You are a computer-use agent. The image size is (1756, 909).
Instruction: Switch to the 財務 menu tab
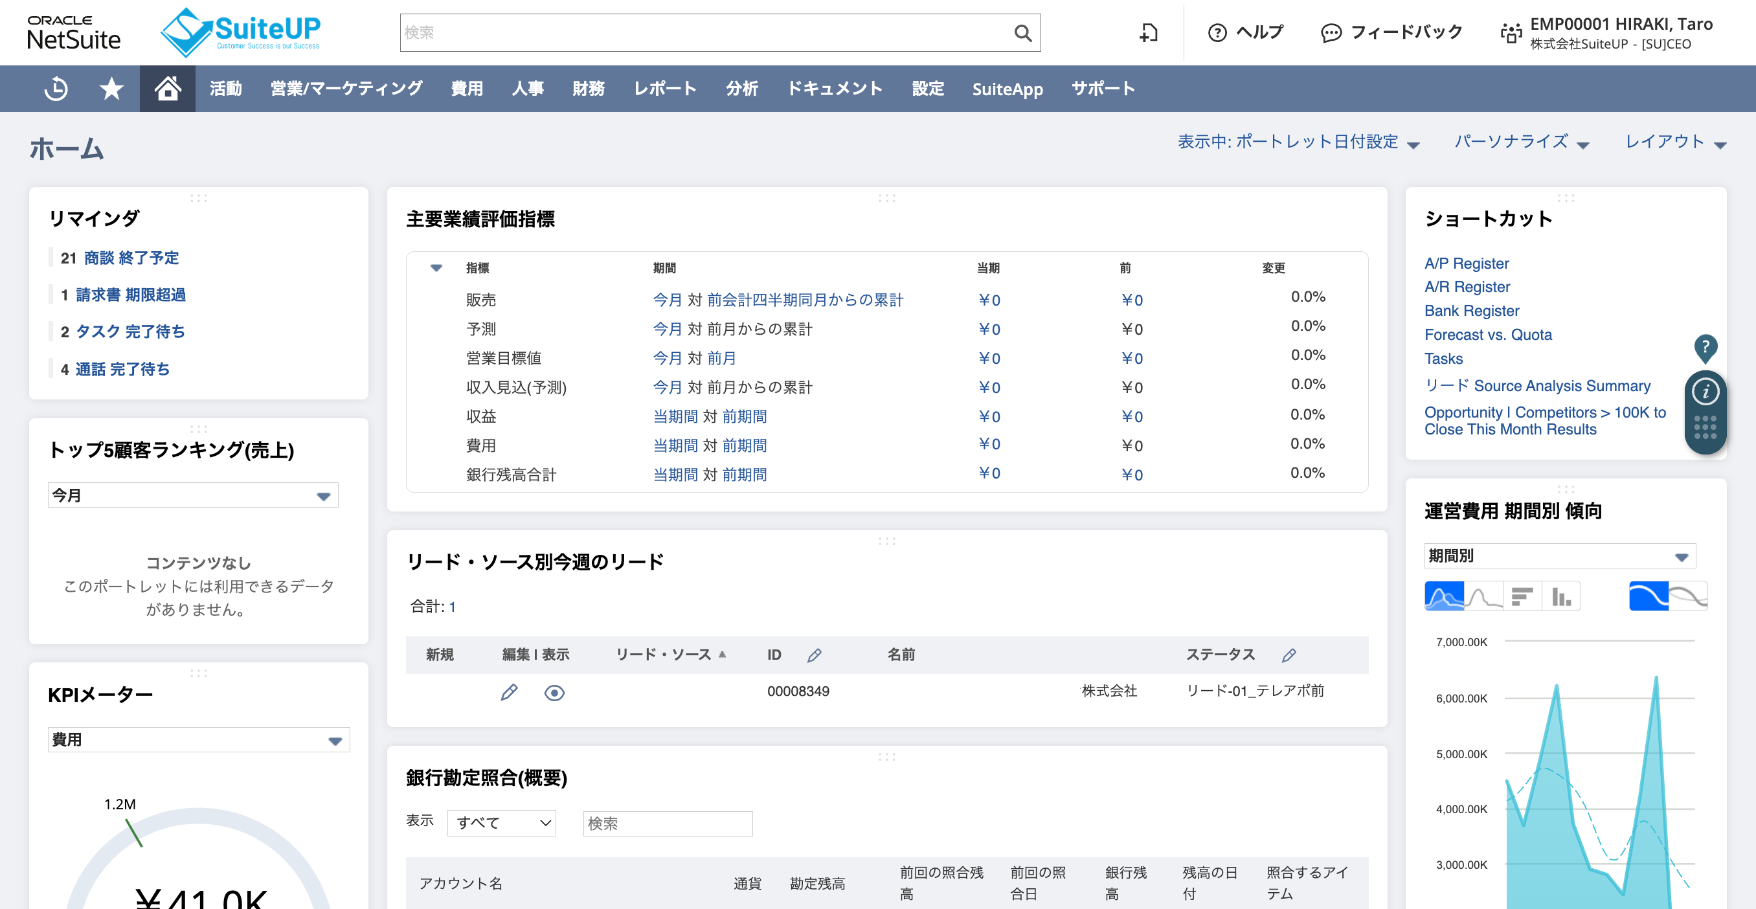pos(589,88)
